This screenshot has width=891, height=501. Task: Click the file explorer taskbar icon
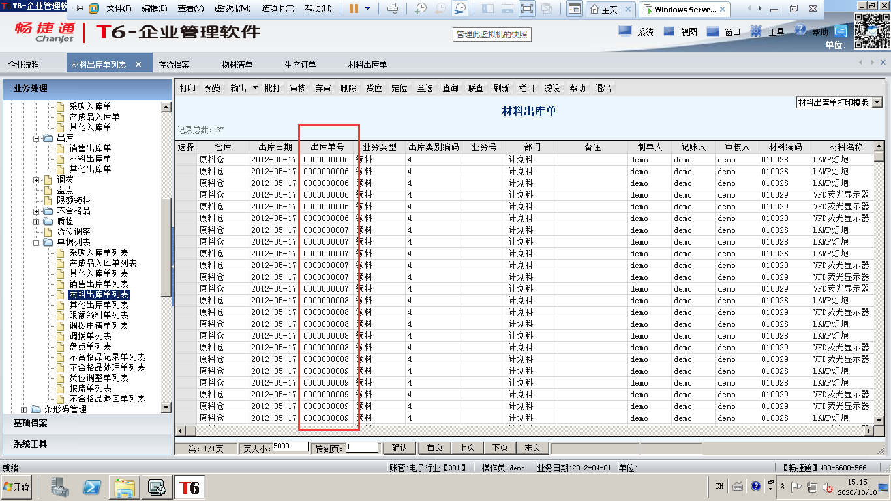point(125,487)
